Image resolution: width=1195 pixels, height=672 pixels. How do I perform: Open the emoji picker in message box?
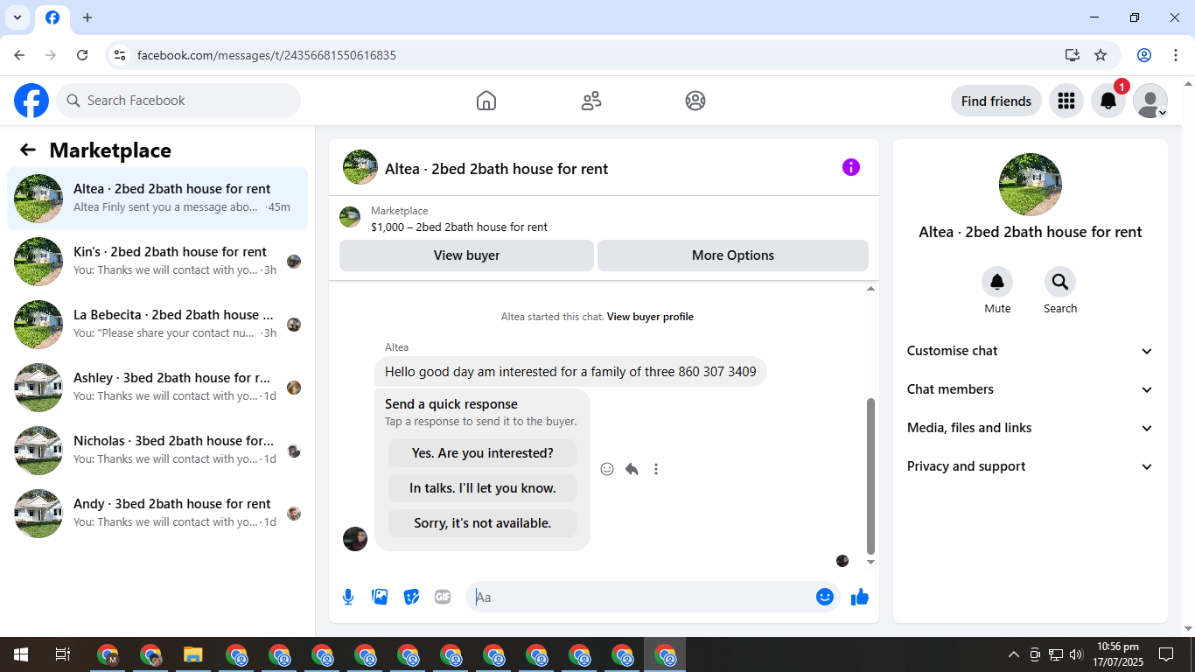click(824, 597)
